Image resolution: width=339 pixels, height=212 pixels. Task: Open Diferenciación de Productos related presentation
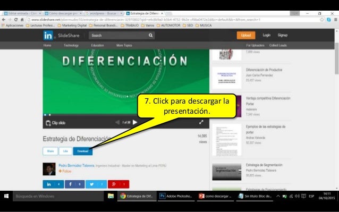[264, 70]
